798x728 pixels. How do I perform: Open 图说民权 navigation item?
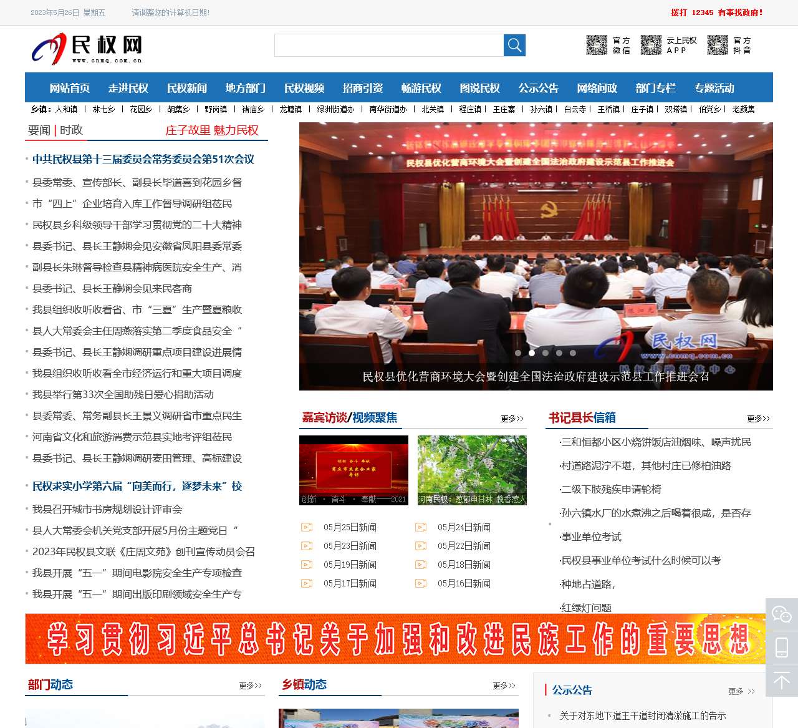480,88
